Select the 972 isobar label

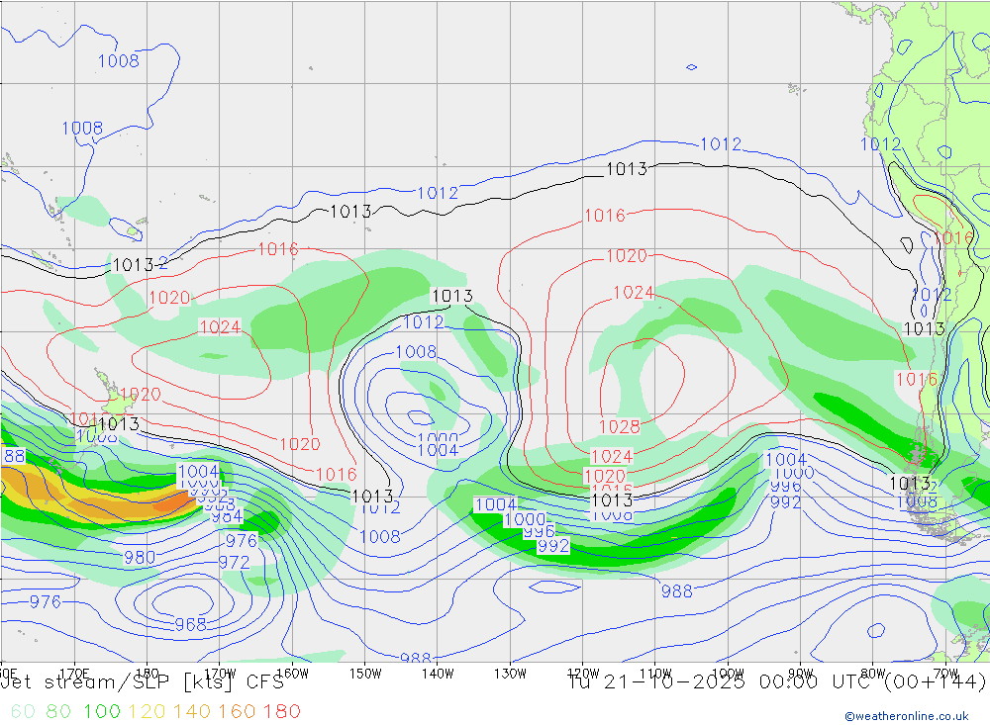pos(235,562)
